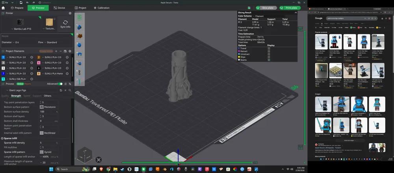Switch to the Device tab
The image size is (394, 173).
point(59,8)
